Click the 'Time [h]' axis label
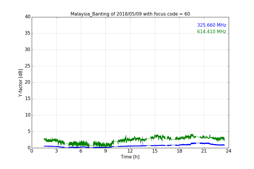254x169 pixels. point(130,157)
